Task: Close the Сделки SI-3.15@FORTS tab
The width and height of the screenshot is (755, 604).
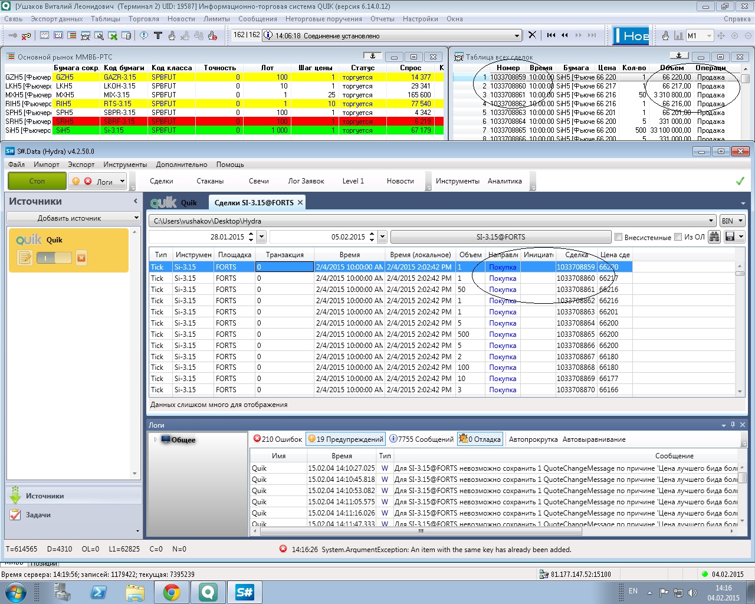Action: point(300,202)
